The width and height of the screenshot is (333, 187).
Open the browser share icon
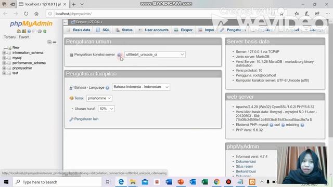(317, 14)
